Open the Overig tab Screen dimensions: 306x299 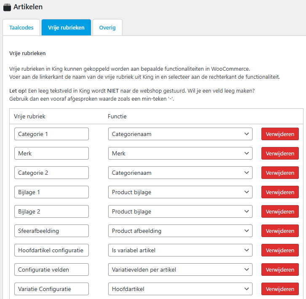click(107, 28)
